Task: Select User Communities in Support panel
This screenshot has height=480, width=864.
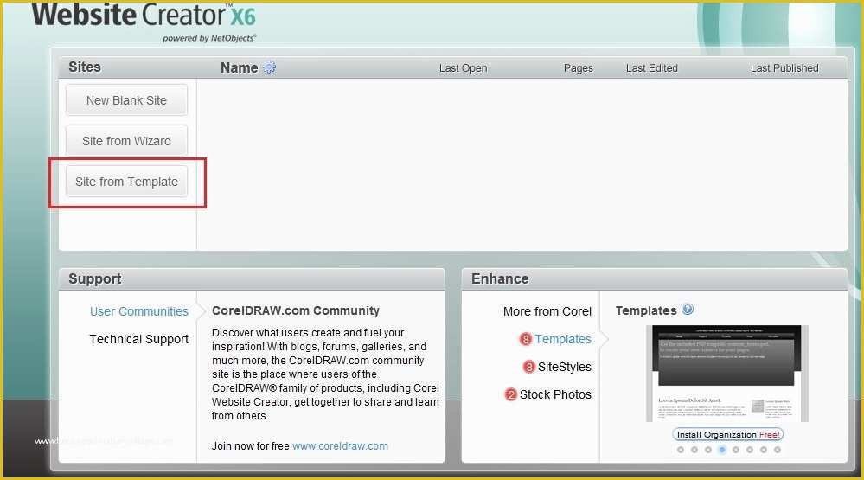Action: (139, 311)
